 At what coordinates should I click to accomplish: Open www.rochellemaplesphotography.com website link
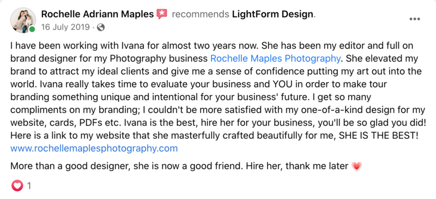coord(94,148)
